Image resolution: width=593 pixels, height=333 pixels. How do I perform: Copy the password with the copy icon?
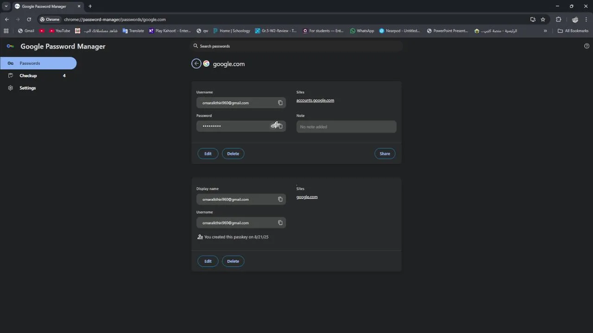pos(281,126)
